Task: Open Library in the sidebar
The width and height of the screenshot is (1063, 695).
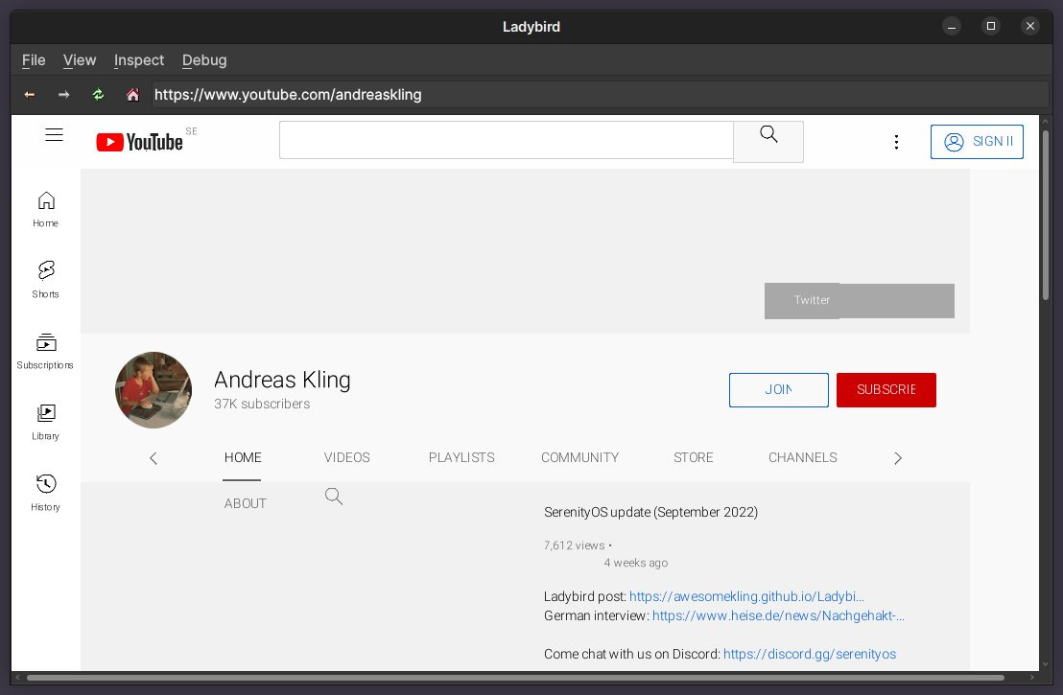Action: pyautogui.click(x=45, y=422)
